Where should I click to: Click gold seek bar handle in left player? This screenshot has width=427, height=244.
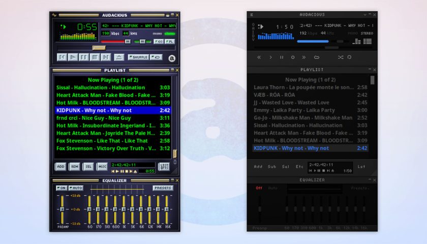pos(99,48)
